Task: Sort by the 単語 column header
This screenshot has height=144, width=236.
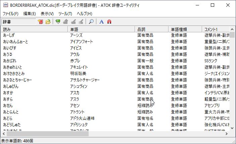Action: point(101,29)
